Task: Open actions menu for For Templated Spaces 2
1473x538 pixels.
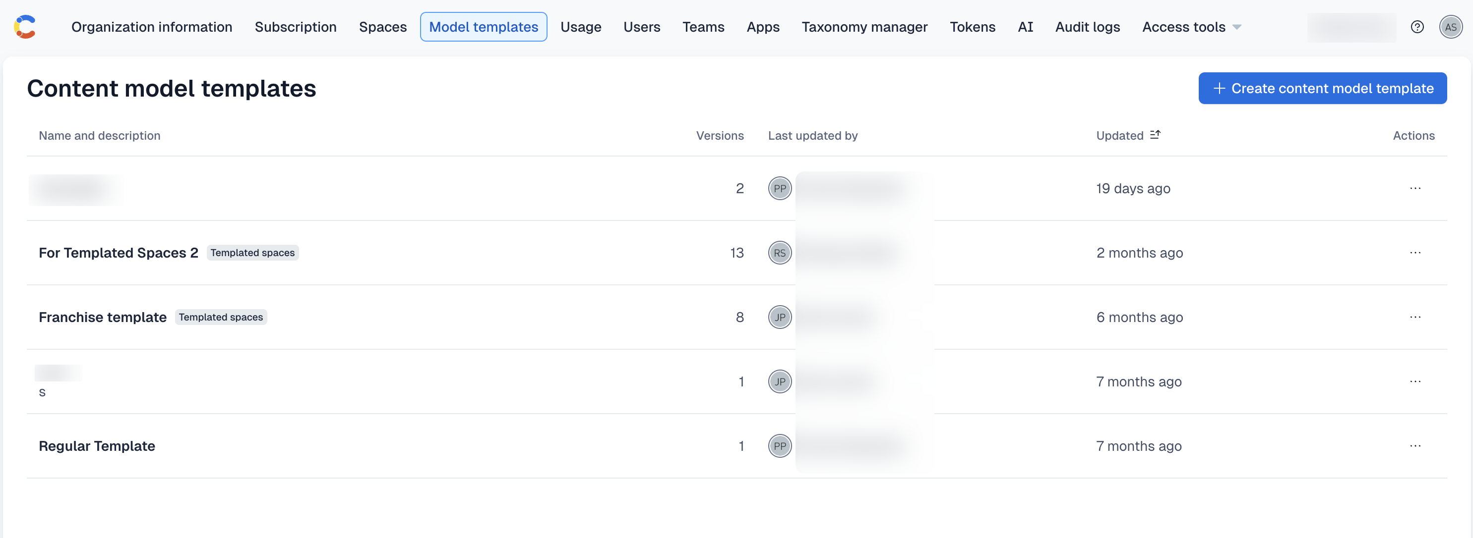Action: tap(1415, 253)
